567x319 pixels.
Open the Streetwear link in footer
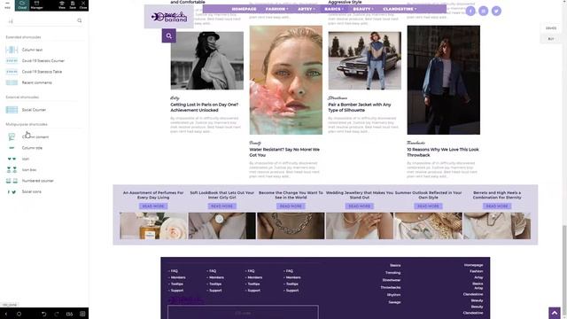click(392, 280)
